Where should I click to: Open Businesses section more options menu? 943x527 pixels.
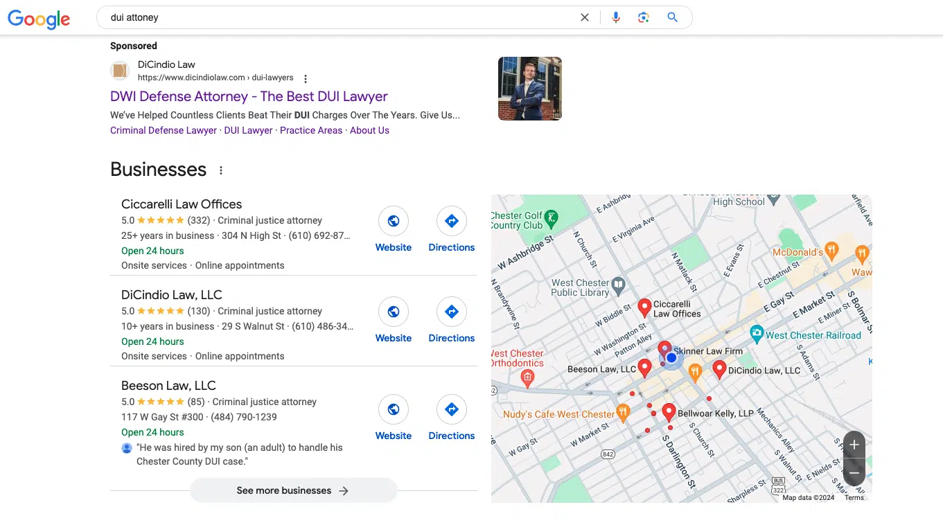click(x=221, y=170)
